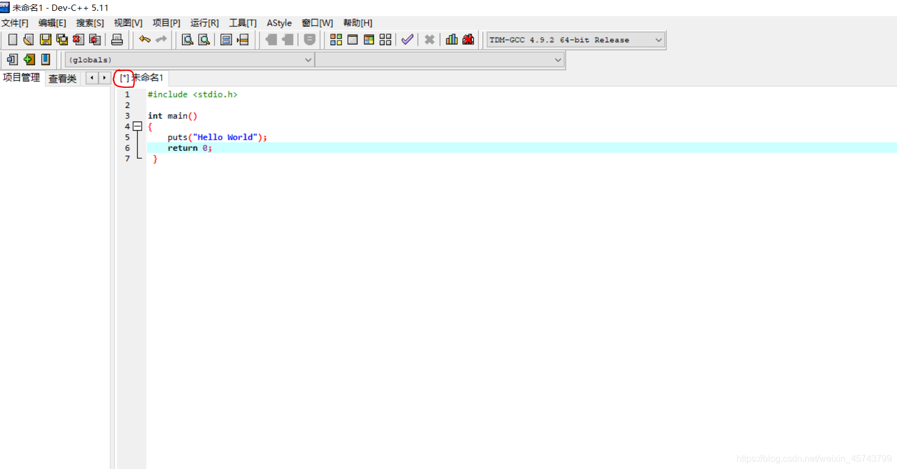Open the TDM-GCC compiler selection dropdown

click(576, 40)
